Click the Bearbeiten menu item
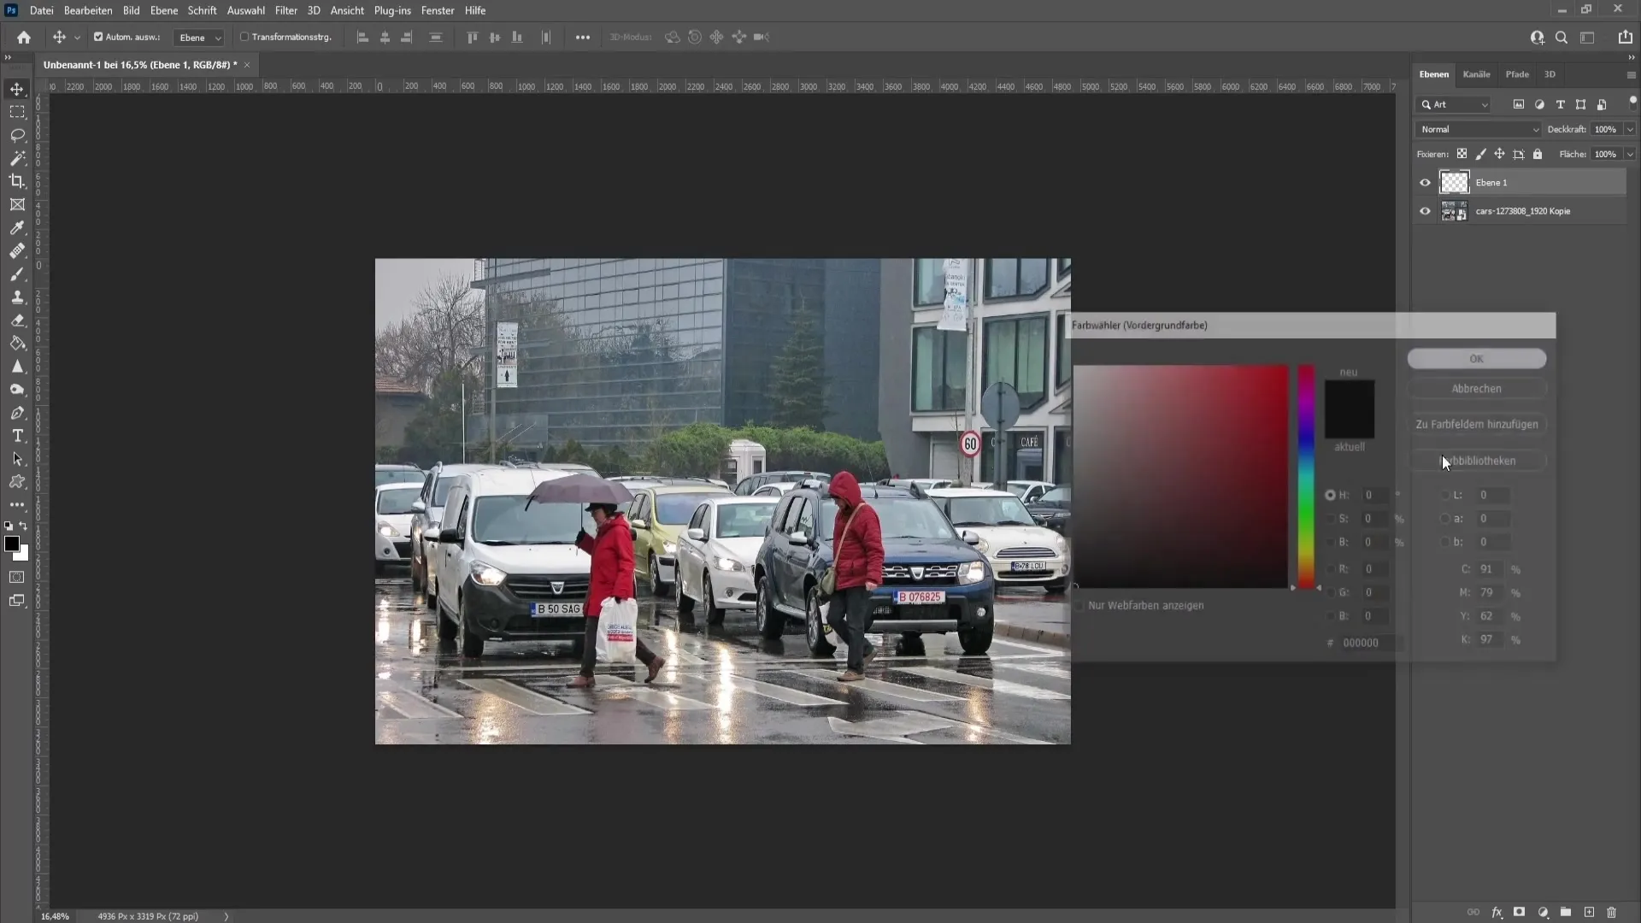This screenshot has width=1641, height=923. (x=88, y=10)
